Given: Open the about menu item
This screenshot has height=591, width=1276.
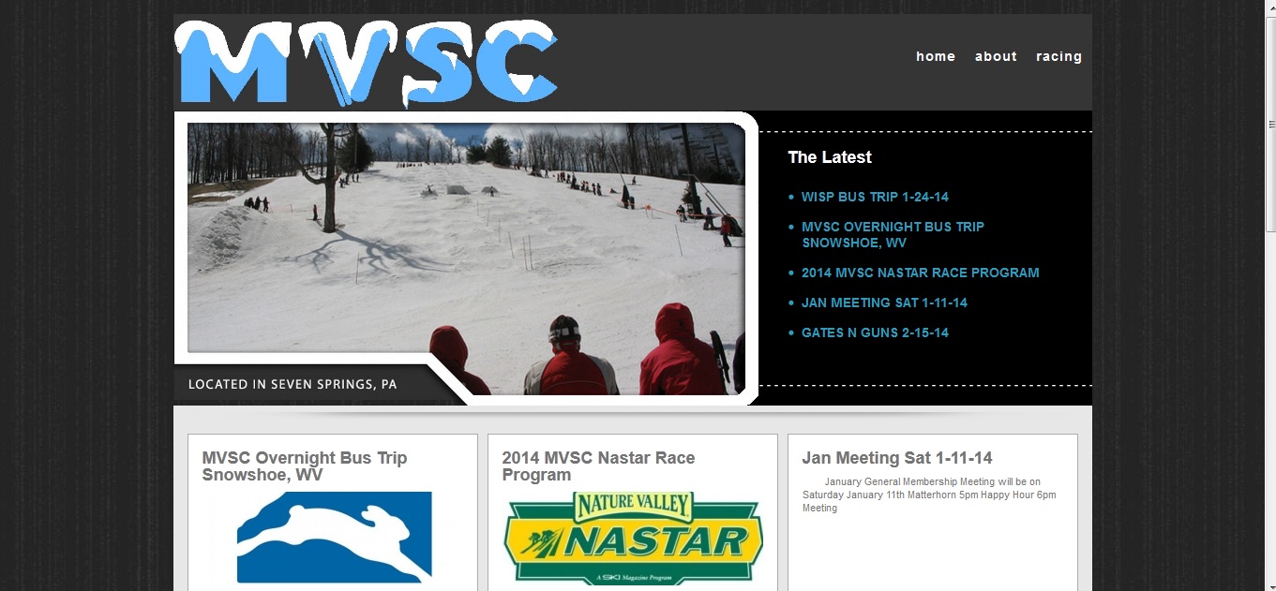Looking at the screenshot, I should 996,56.
